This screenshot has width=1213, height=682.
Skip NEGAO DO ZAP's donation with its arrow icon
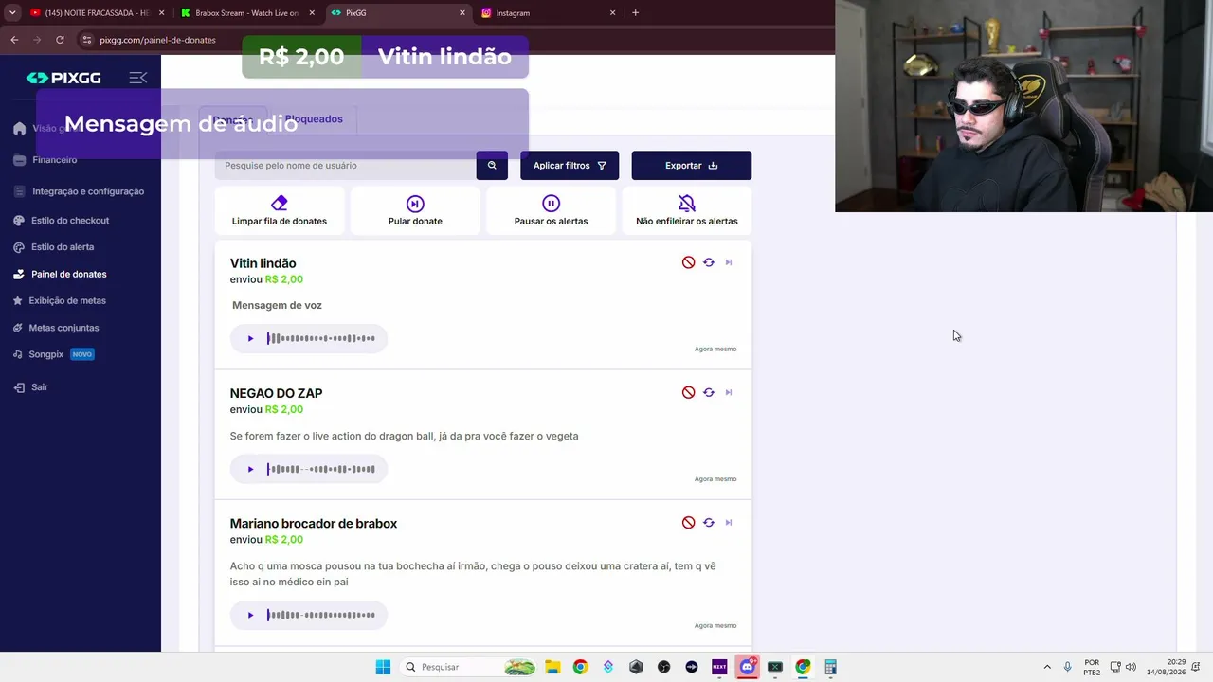(729, 392)
